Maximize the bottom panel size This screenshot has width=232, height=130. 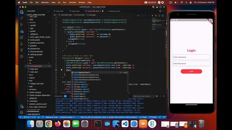click(x=160, y=96)
